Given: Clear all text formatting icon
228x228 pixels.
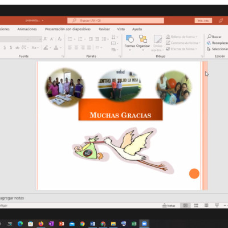Looking at the screenshot, I should point(60,39).
